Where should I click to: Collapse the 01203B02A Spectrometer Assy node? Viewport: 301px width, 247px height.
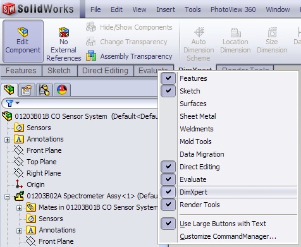tap(7, 196)
